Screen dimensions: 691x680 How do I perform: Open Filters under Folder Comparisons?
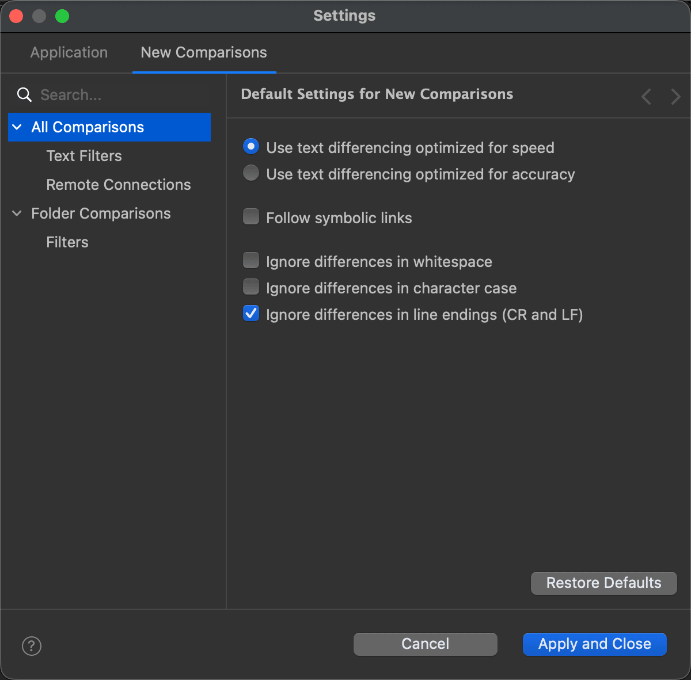(x=67, y=242)
